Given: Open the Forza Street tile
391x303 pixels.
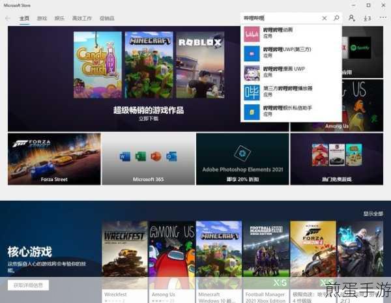Looking at the screenshot, I should point(54,159).
